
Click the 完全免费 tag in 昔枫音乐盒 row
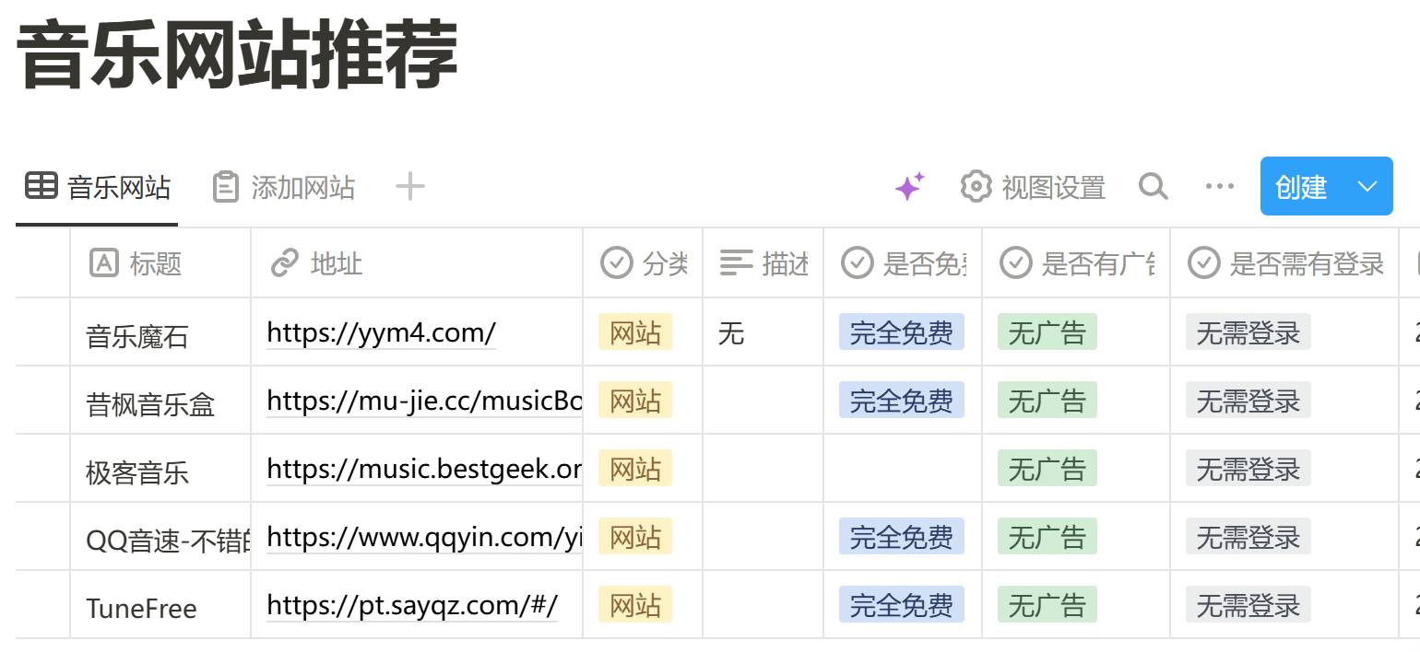(x=902, y=401)
